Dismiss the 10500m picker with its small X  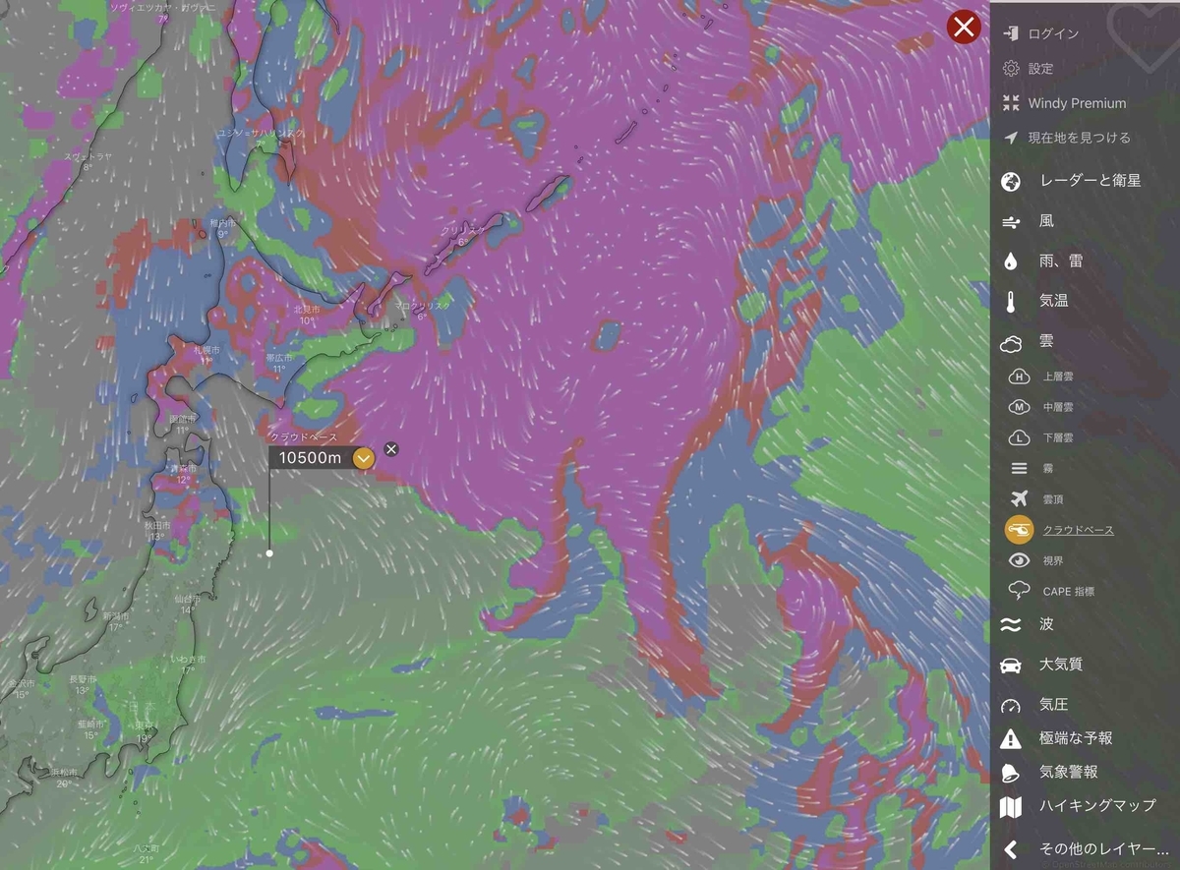(391, 449)
